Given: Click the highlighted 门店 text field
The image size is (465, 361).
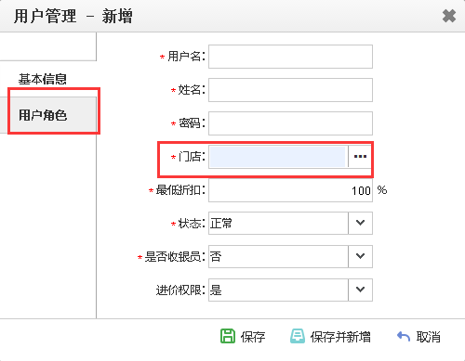Looking at the screenshot, I should (278, 157).
